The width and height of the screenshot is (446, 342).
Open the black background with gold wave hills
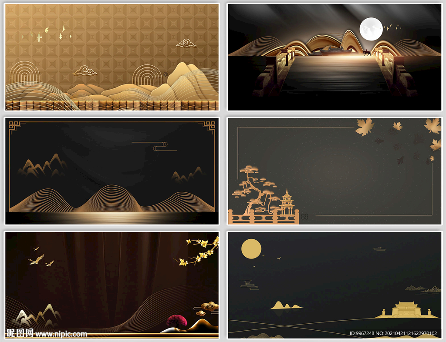[x=112, y=171]
